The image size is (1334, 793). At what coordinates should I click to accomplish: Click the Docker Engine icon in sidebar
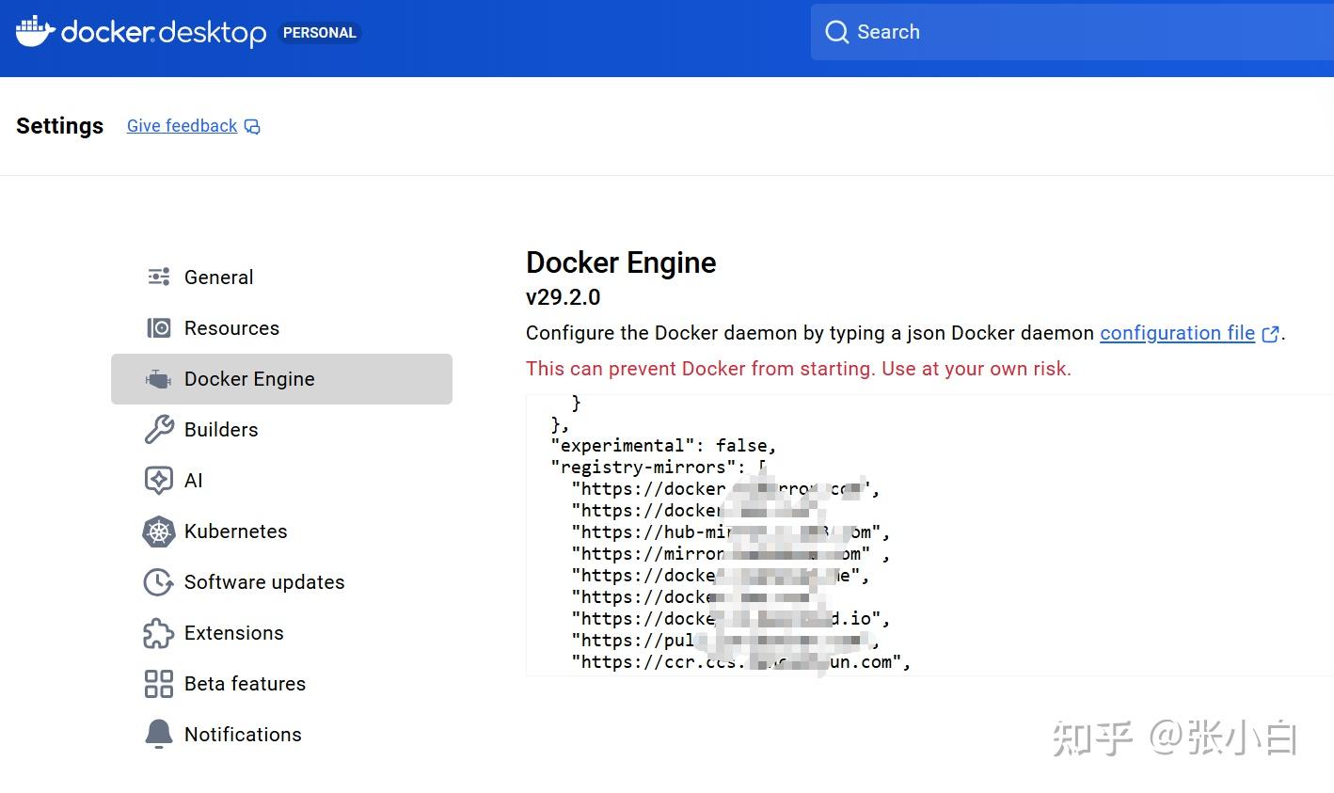coord(158,379)
